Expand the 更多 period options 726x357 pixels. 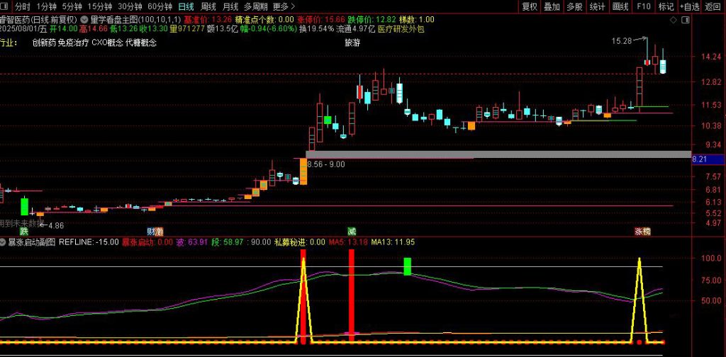[280, 6]
